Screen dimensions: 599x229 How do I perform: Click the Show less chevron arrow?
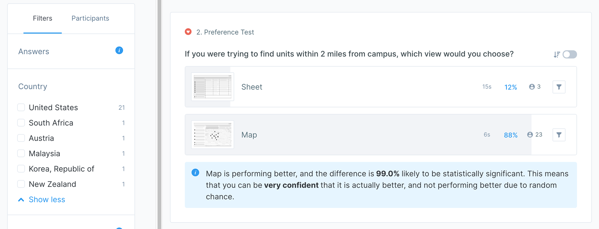21,200
